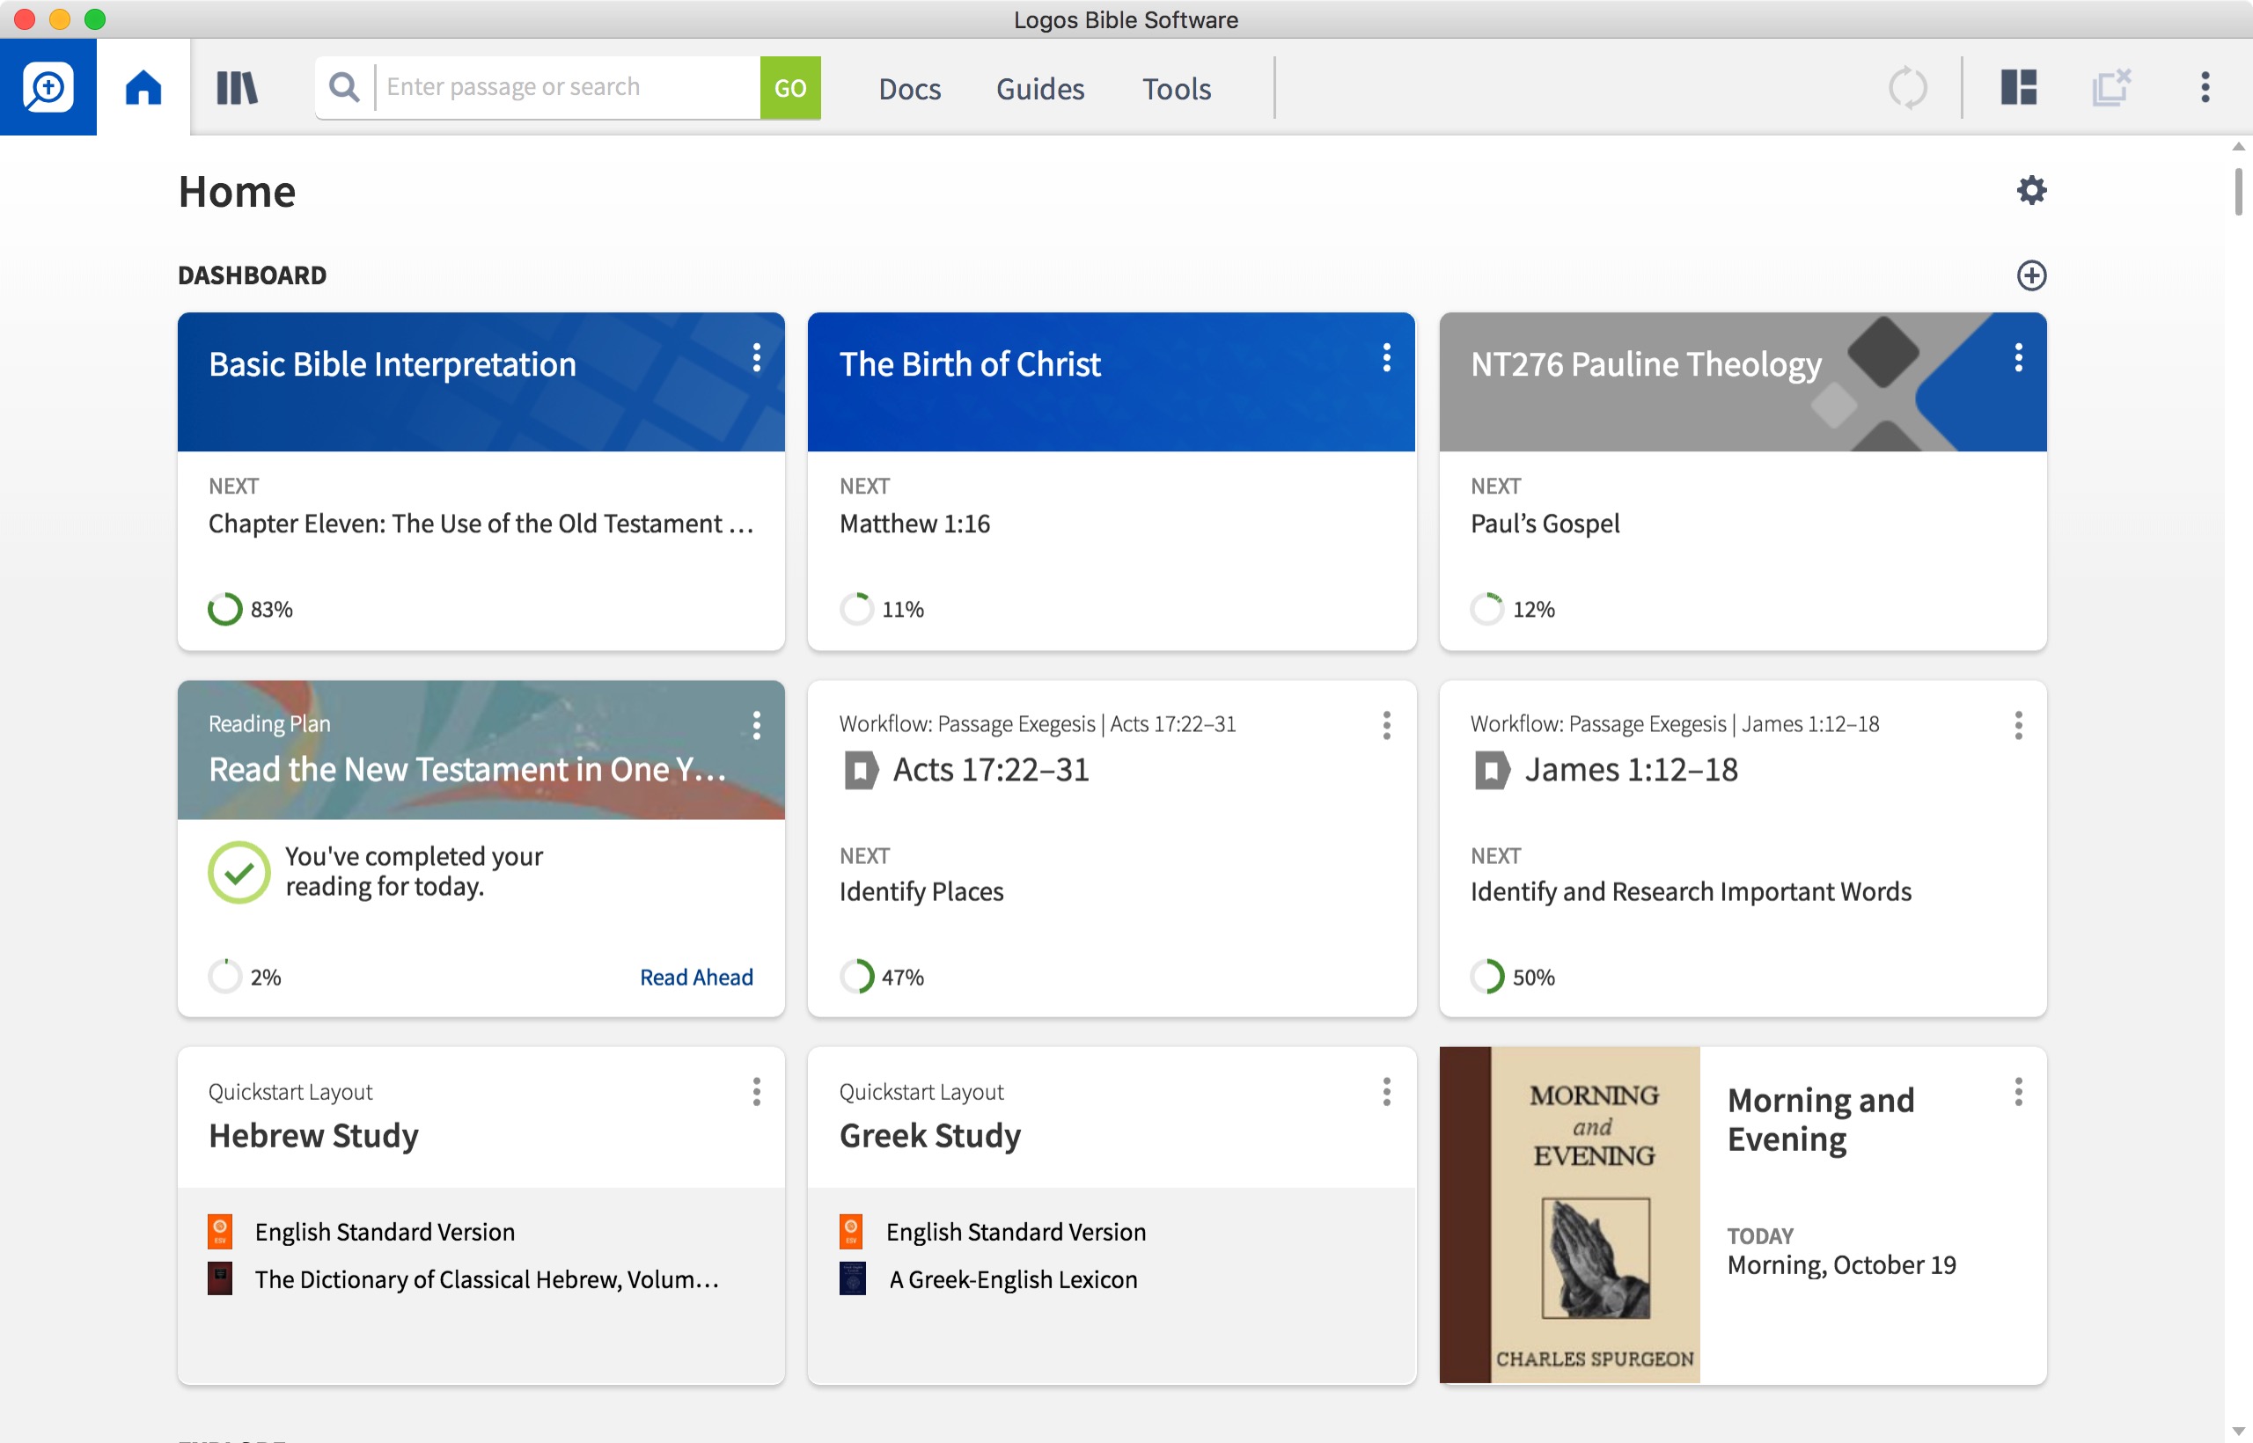Click the close all panels icon
The image size is (2253, 1443).
[2111, 87]
